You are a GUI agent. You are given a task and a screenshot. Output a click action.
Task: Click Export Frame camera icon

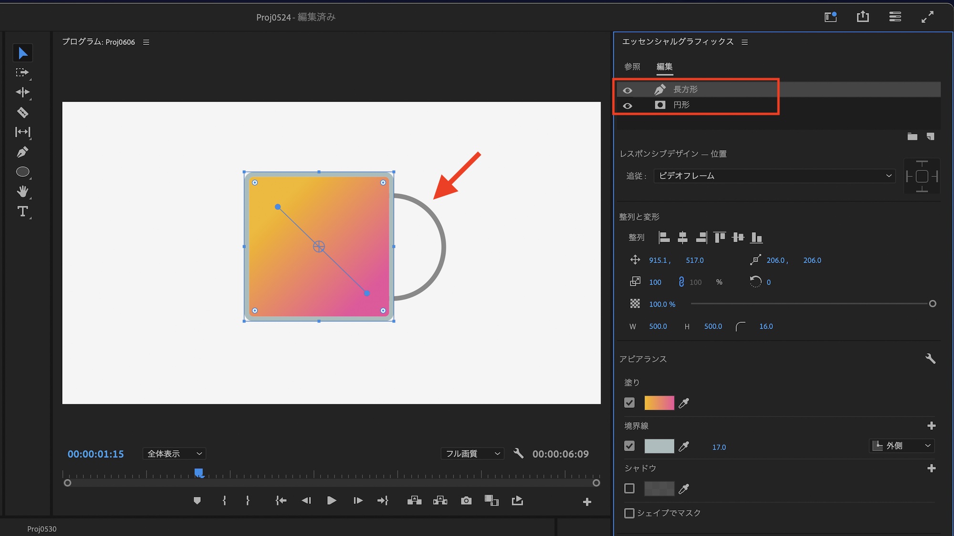(466, 501)
